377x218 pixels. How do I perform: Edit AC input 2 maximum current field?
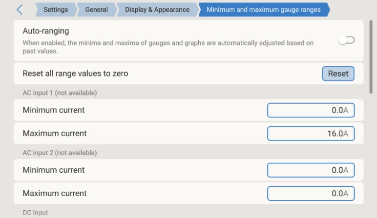coord(311,194)
